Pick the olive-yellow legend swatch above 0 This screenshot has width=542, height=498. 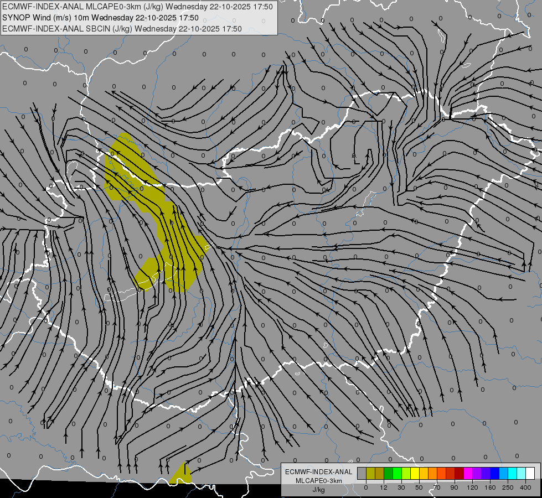point(371,473)
